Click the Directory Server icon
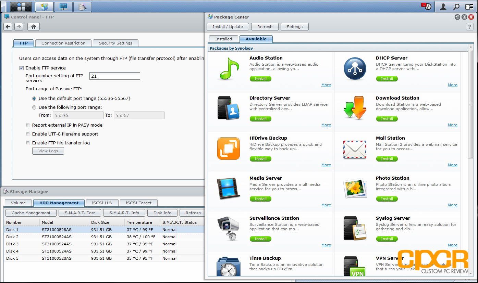The image size is (478, 283). 229,108
